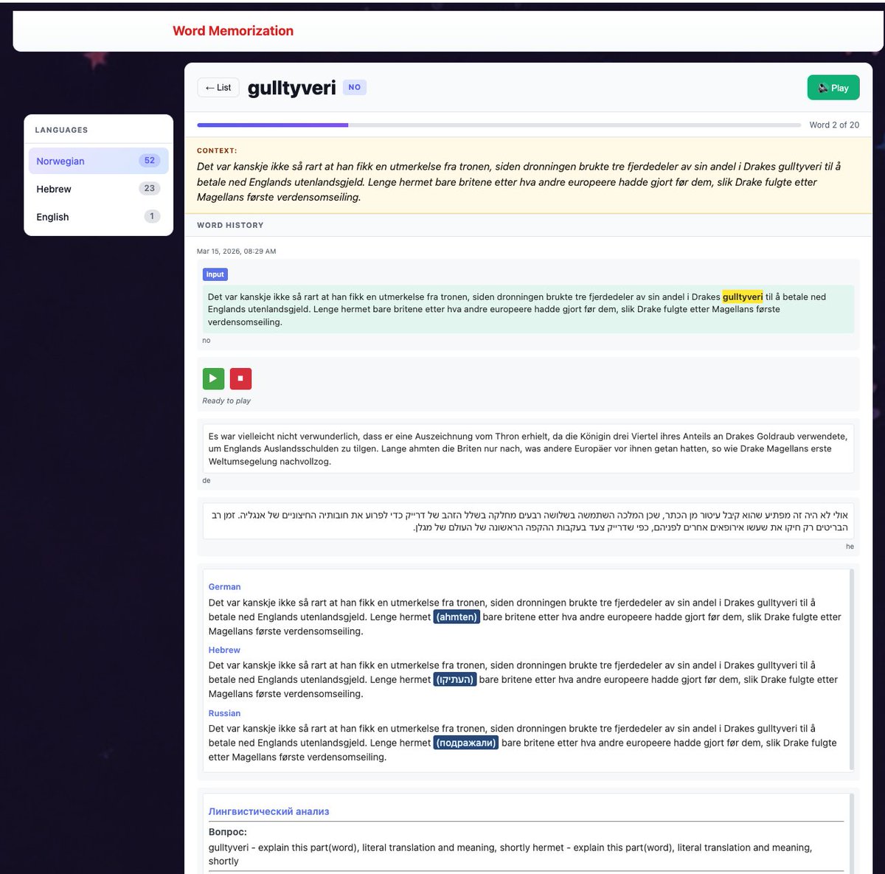Click the word progress bar
The image size is (885, 874).
click(499, 125)
